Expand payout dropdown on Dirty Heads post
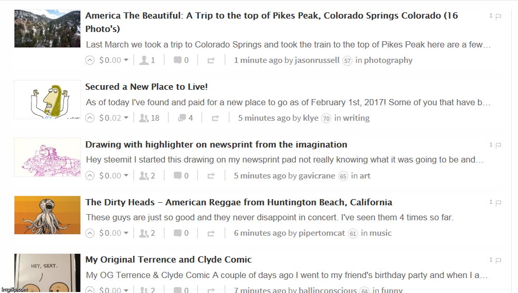The image size is (518, 293). (126, 233)
